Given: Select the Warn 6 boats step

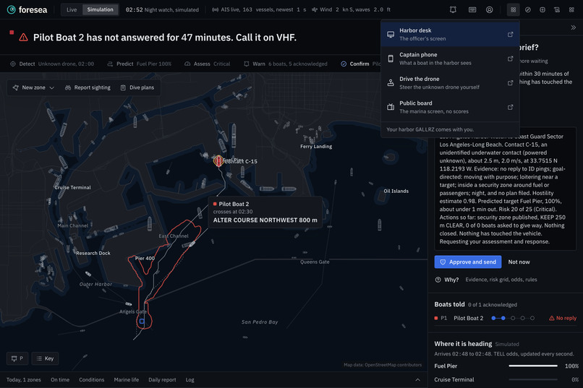Looking at the screenshot, I should (x=286, y=64).
